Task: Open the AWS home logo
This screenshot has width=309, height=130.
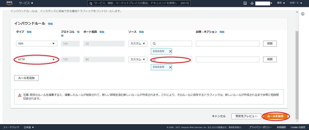Action: [9, 3]
